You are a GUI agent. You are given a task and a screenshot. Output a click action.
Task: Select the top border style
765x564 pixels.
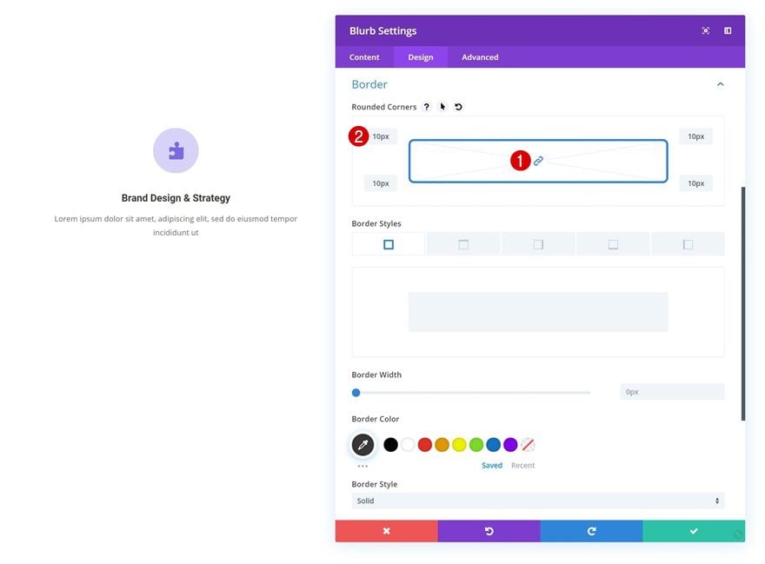point(463,244)
